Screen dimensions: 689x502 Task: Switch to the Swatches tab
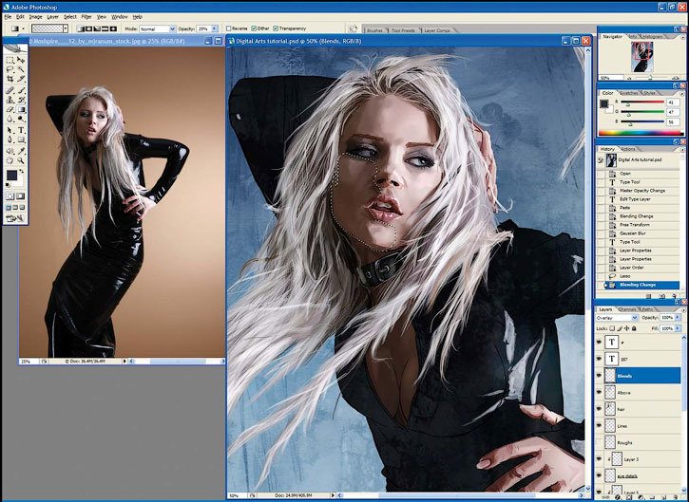click(x=628, y=93)
